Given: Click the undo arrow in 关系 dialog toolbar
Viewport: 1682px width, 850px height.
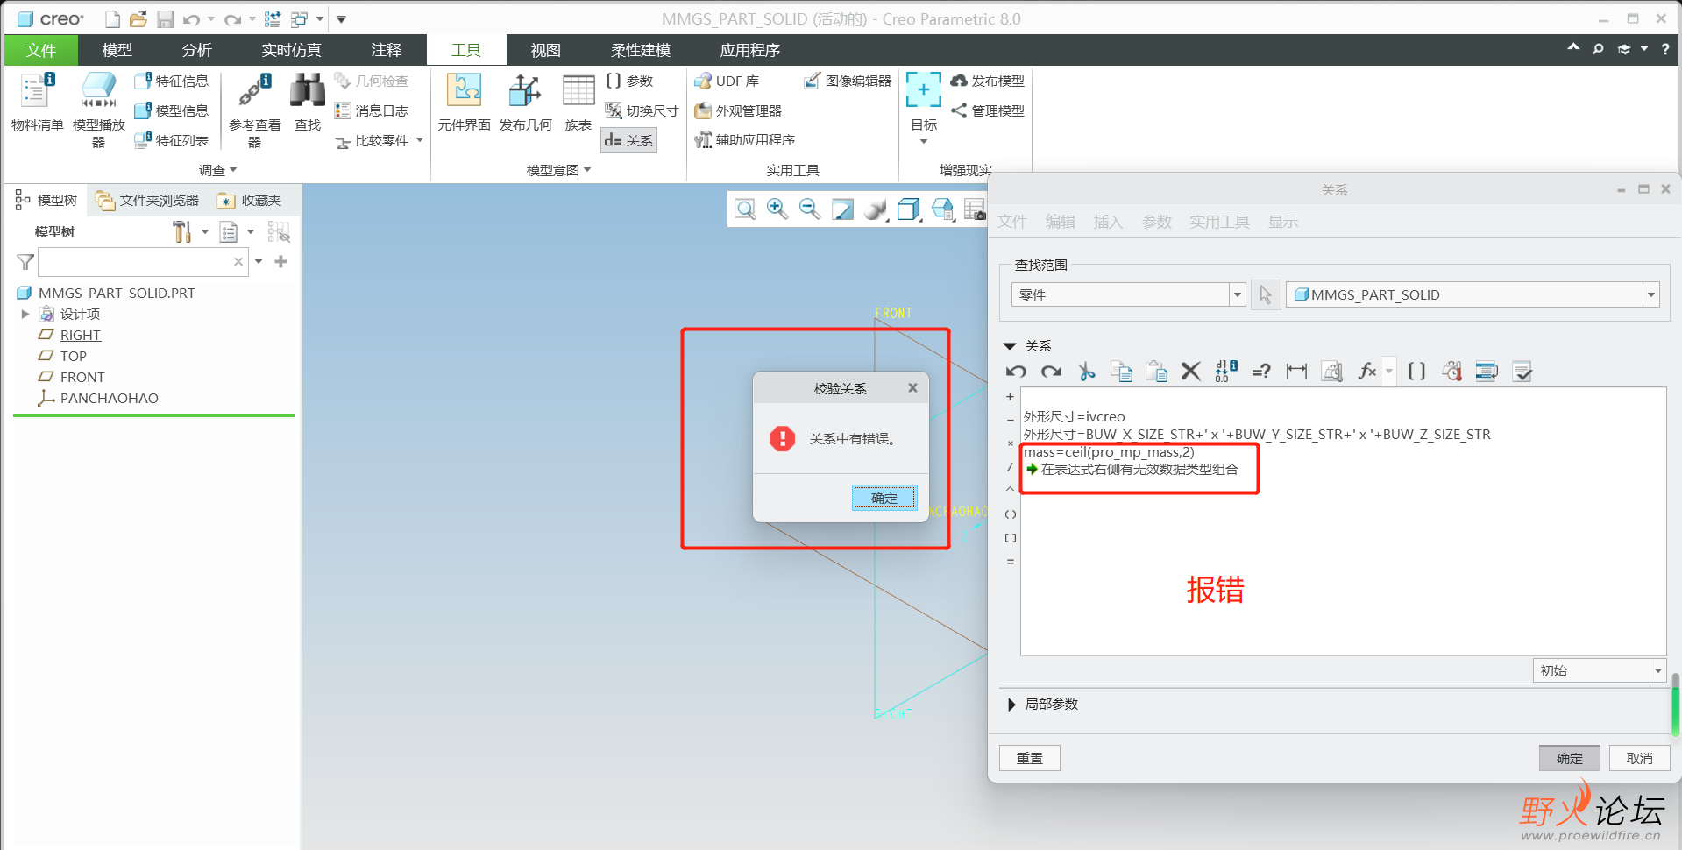Looking at the screenshot, I should [1016, 372].
